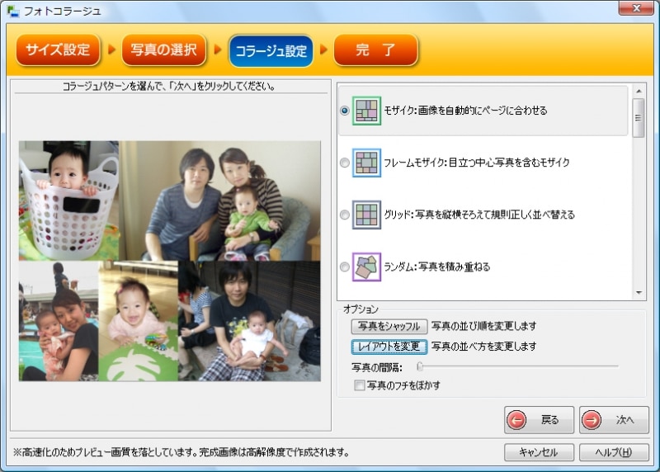Go to the サイズ設定 step
Image resolution: width=660 pixels, height=472 pixels.
point(58,50)
